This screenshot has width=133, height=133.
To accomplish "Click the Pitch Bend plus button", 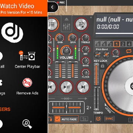I will (106, 55).
